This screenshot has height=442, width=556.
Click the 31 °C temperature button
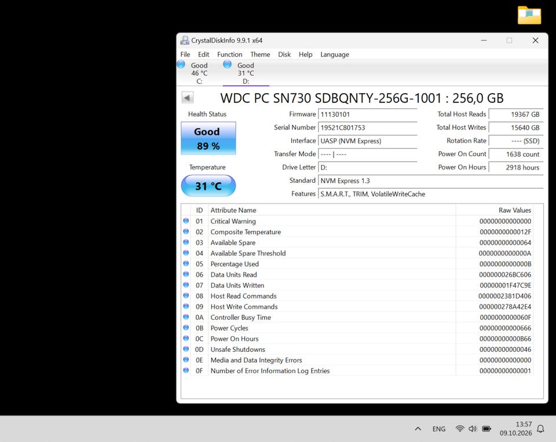pyautogui.click(x=209, y=186)
